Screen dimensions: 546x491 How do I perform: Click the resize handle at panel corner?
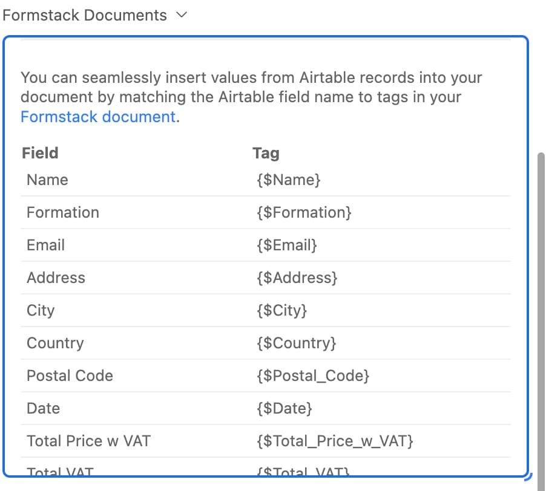tap(527, 476)
